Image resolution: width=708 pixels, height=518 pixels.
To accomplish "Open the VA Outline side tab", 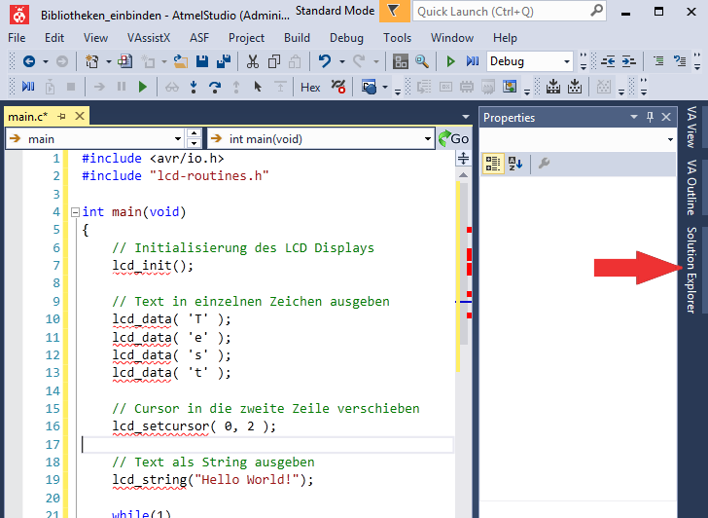I will (690, 187).
